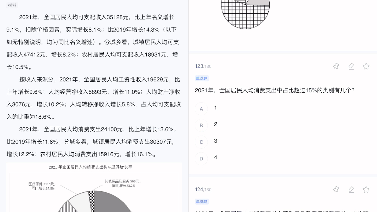Open the note editor for question 123

[x=351, y=66]
